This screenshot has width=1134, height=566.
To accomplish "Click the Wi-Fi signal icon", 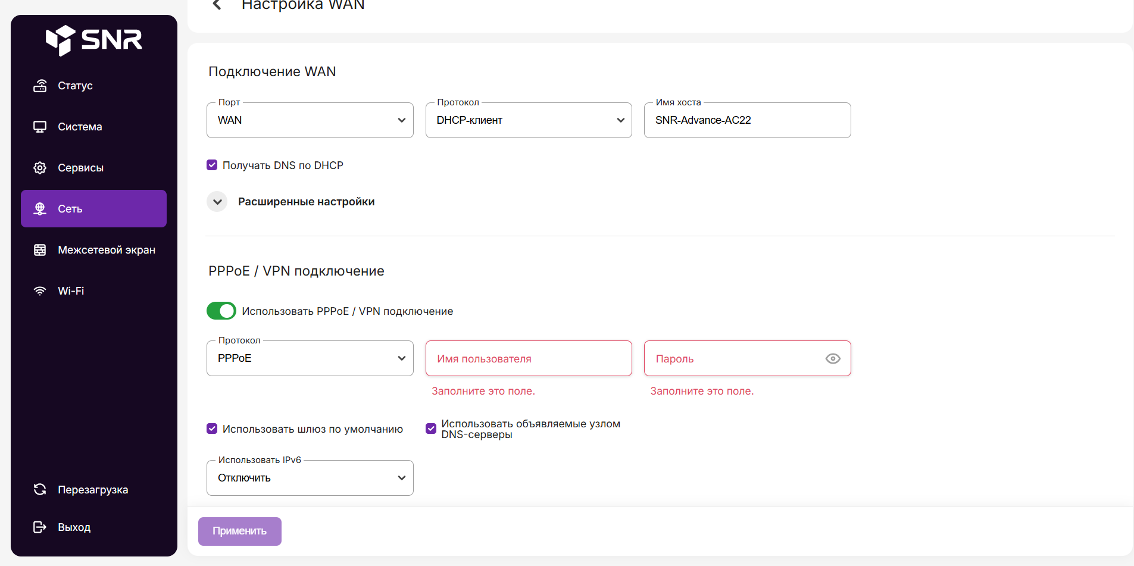I will click(x=40, y=291).
